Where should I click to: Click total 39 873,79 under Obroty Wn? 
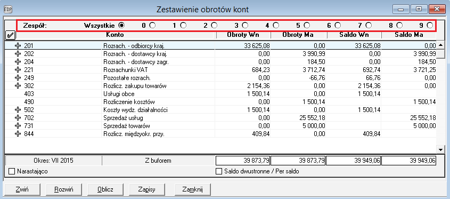(243, 161)
